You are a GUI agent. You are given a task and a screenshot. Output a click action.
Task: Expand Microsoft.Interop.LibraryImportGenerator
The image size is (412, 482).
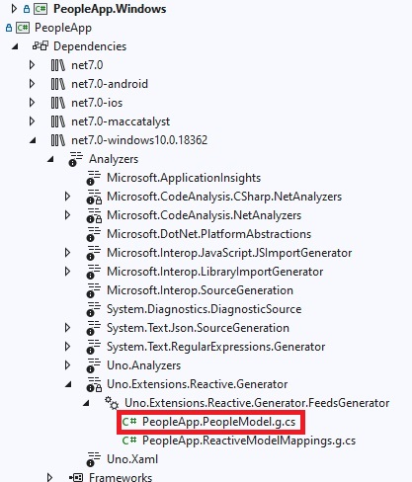(67, 272)
